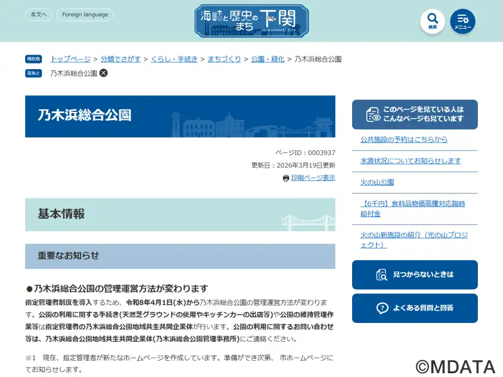Click the Shimonoseki city logo

click(x=251, y=21)
